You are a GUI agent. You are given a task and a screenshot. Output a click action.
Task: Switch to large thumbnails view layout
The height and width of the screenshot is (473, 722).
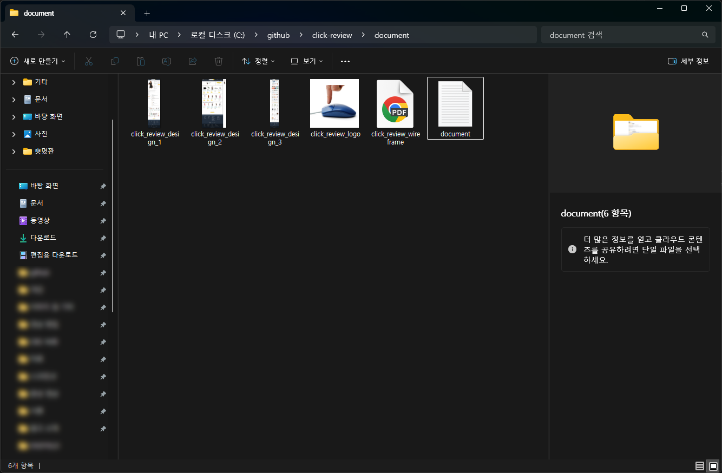tap(713, 466)
